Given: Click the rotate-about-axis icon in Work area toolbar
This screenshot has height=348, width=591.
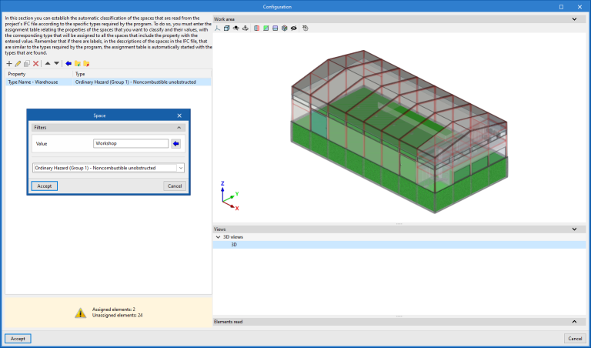Looking at the screenshot, I should (245, 28).
